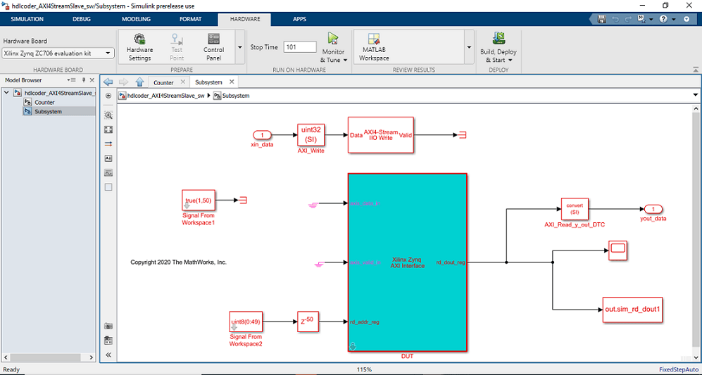Collapse the hdlcoder_AXI4StreamSlave tree node
Screen dimensions: 702x375
[6, 93]
